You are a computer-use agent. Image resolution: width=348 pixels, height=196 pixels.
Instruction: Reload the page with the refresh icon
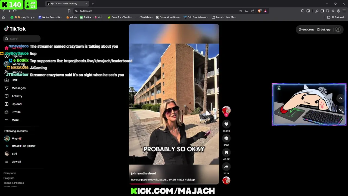15,11
